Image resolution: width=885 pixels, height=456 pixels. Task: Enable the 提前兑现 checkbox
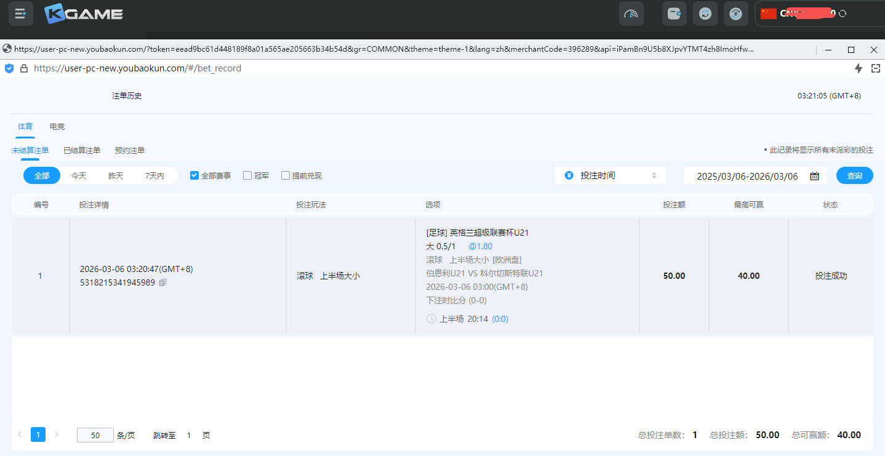point(286,175)
